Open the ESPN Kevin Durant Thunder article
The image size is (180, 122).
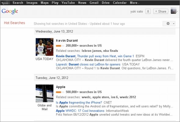coord(95,56)
